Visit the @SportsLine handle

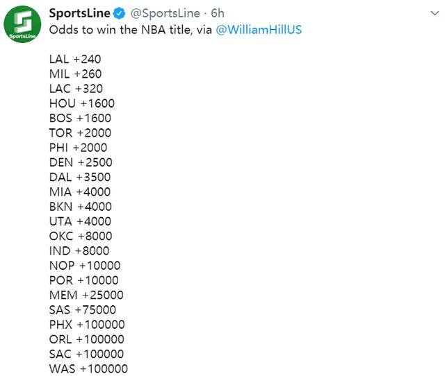tap(165, 13)
